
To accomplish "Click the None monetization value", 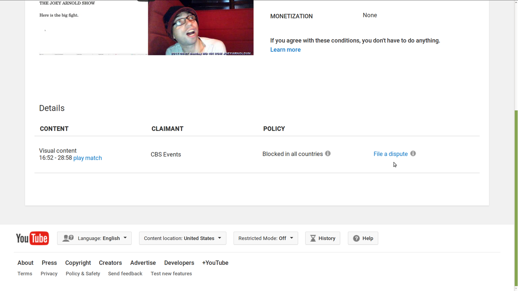I will (370, 15).
